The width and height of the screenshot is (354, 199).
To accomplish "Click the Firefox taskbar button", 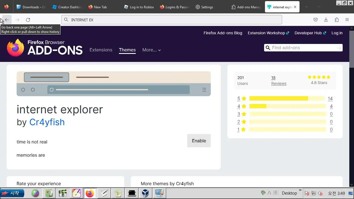I will (90, 193).
